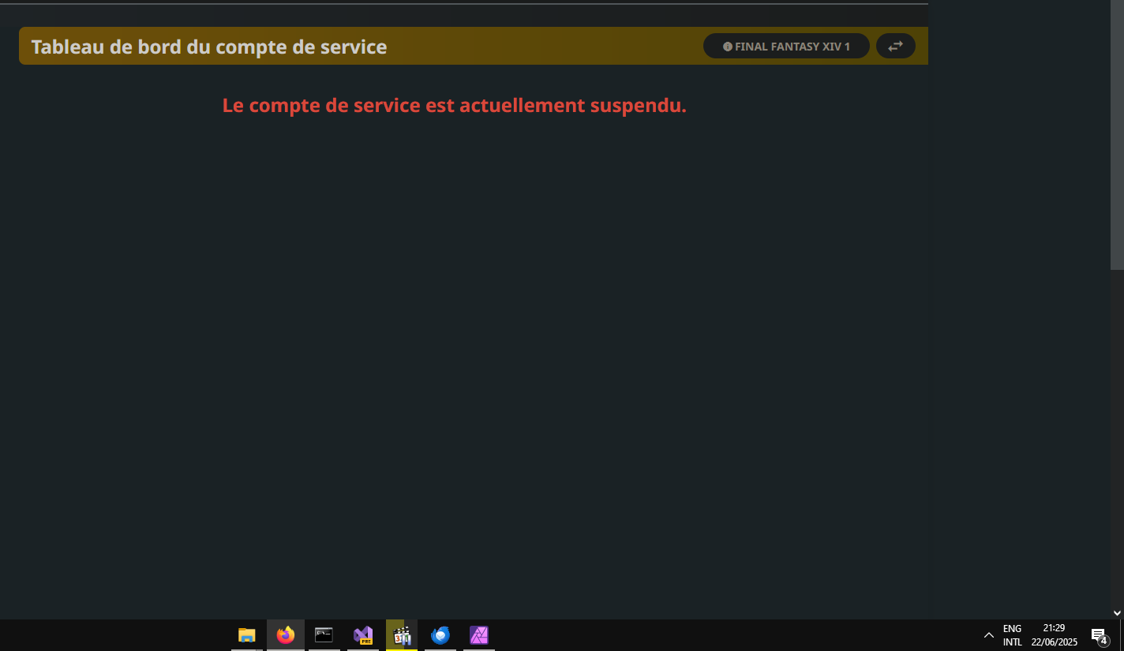Click the page scrollbar thumb
This screenshot has width=1124, height=651.
1117,135
